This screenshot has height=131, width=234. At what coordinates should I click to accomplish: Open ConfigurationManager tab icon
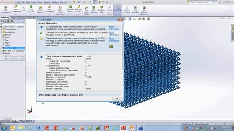coord(8,21)
